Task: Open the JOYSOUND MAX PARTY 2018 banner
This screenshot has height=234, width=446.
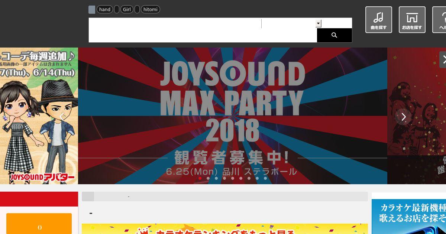Action: pyautogui.click(x=233, y=116)
